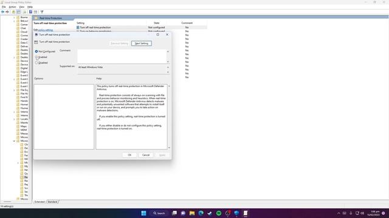This screenshot has height=218, width=389.
Task: Switch to the Standard tab
Action: point(52,202)
